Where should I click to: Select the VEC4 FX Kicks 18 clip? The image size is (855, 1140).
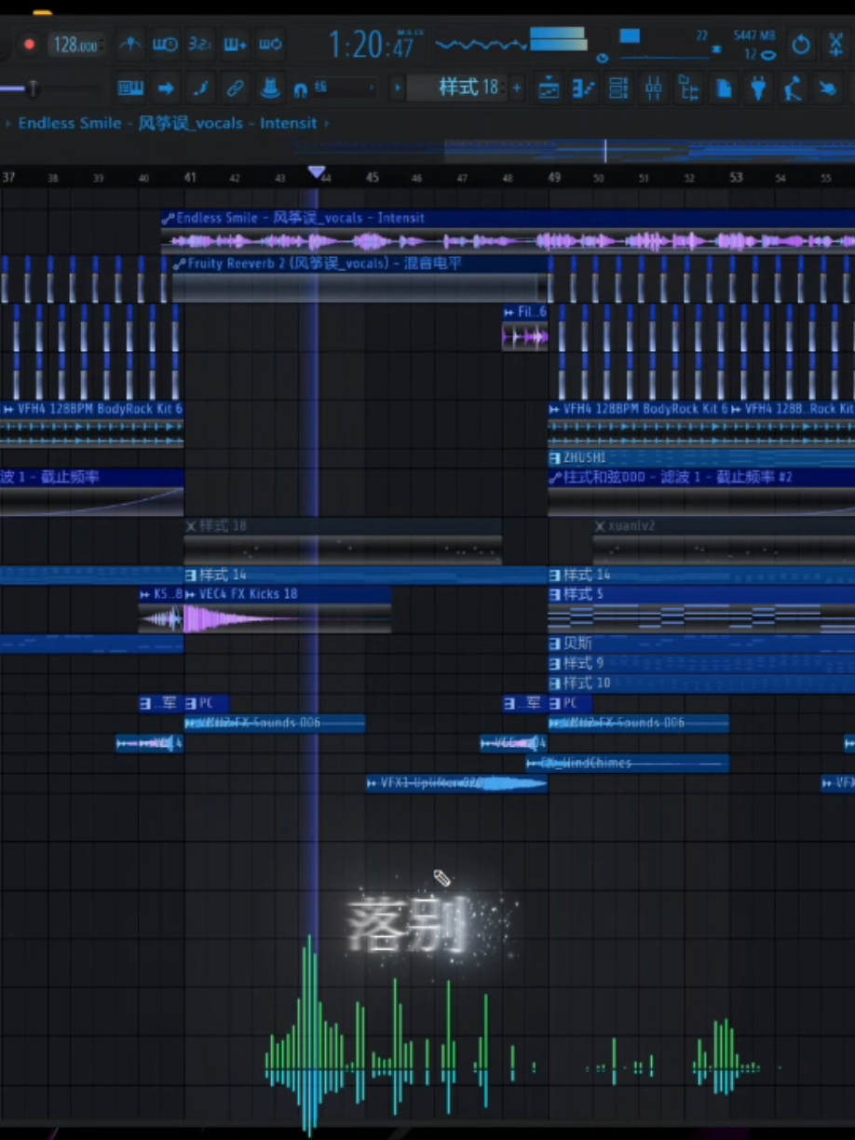[x=288, y=609]
